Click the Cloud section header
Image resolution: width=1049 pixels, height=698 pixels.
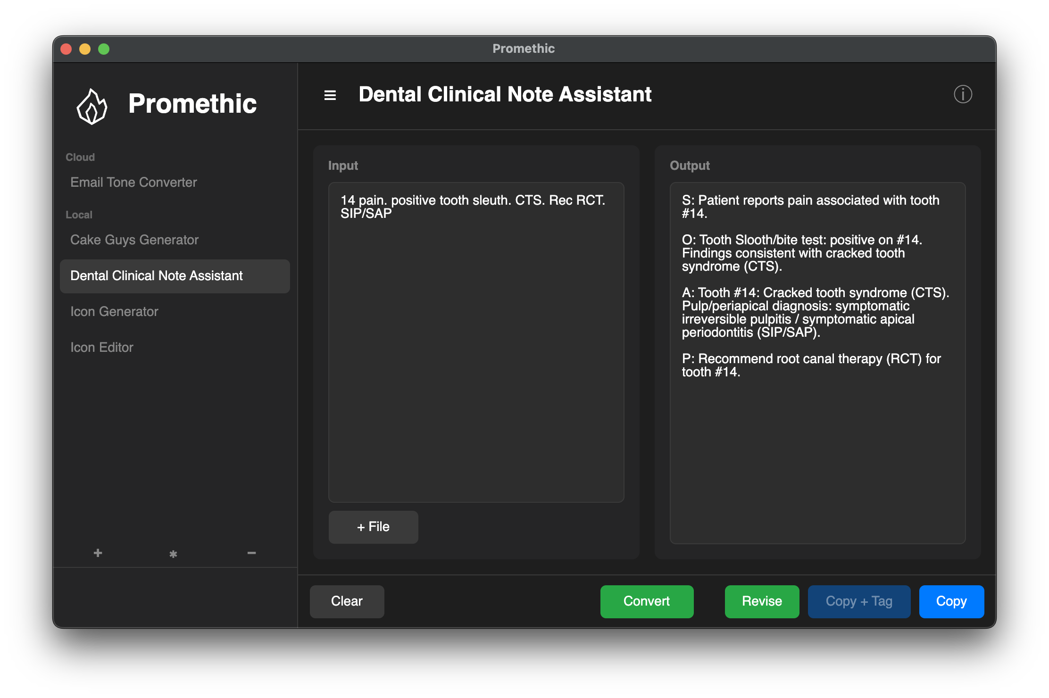80,157
